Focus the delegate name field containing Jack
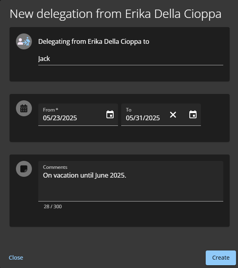Viewport: 238px width, 268px height. [130, 59]
